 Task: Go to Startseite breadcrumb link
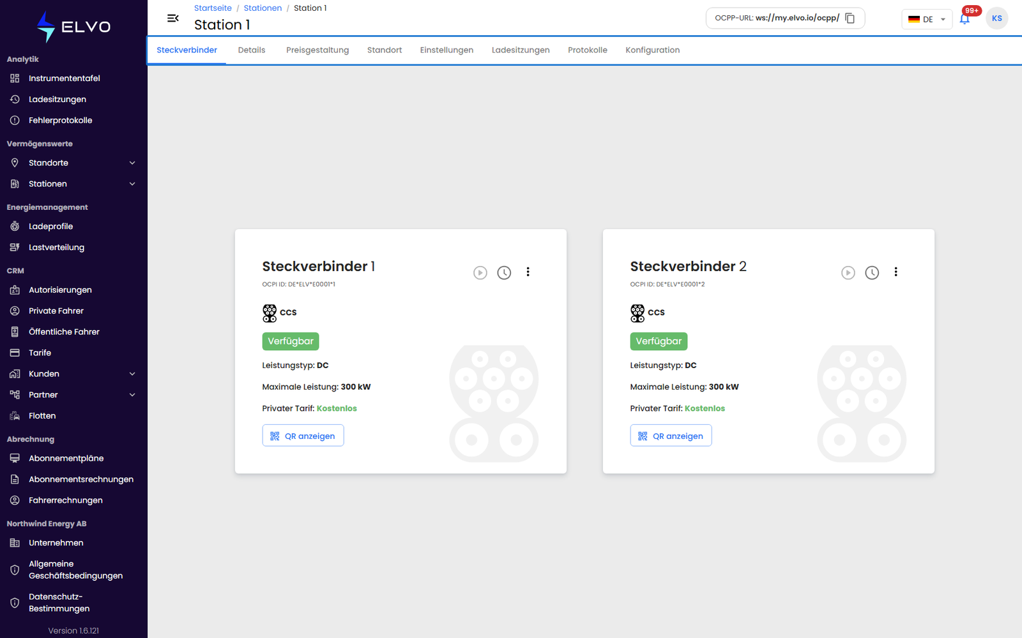(x=213, y=8)
